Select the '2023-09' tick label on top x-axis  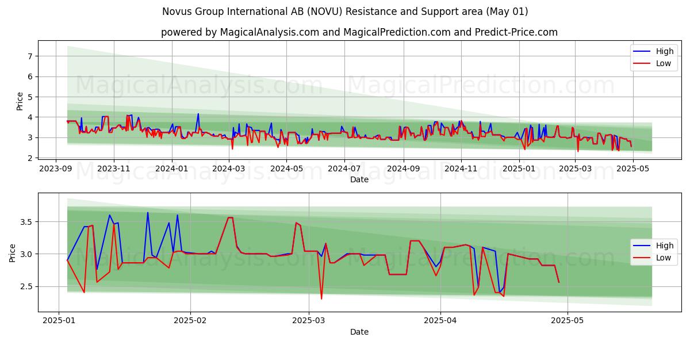[x=55, y=168]
